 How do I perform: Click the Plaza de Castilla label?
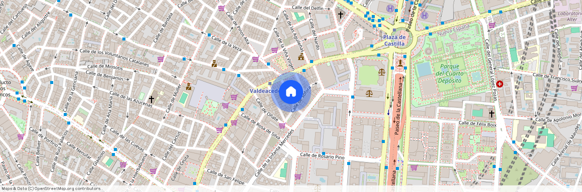pos(394,40)
